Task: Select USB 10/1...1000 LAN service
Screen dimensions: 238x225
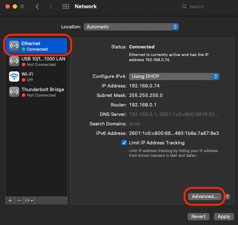Action: [36, 61]
